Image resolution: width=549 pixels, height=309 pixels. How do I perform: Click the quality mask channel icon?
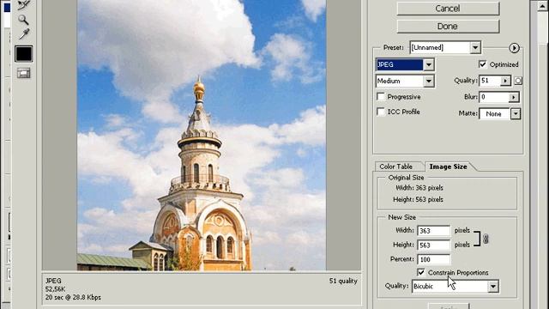[x=518, y=81]
